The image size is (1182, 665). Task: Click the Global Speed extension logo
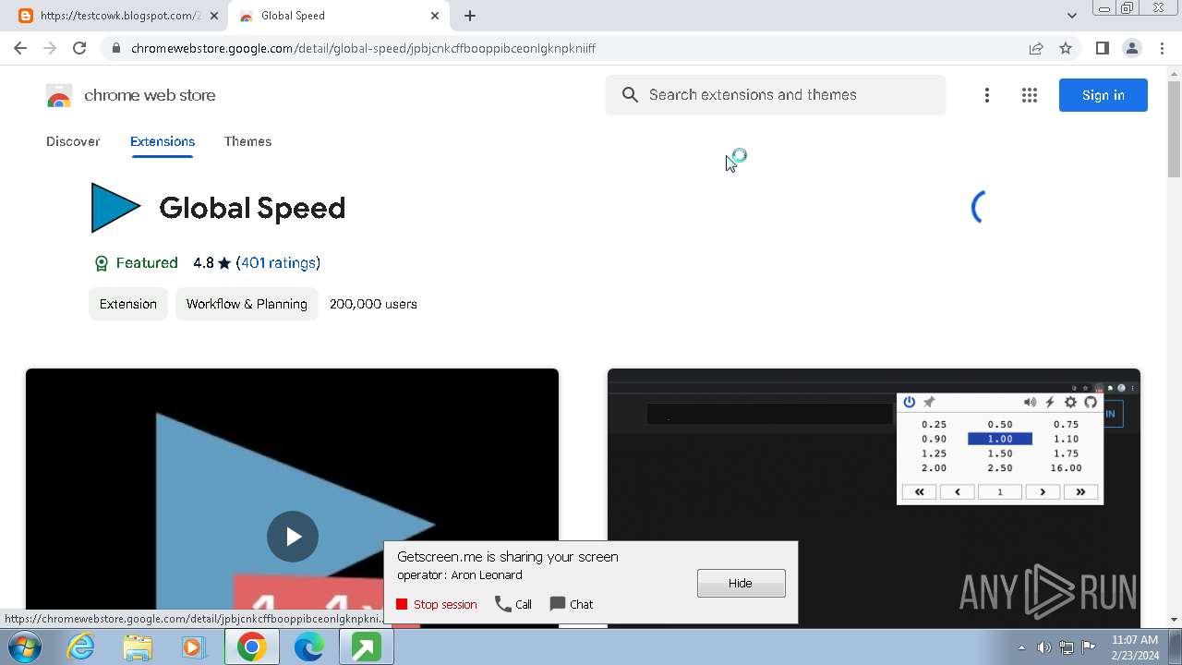pos(115,208)
